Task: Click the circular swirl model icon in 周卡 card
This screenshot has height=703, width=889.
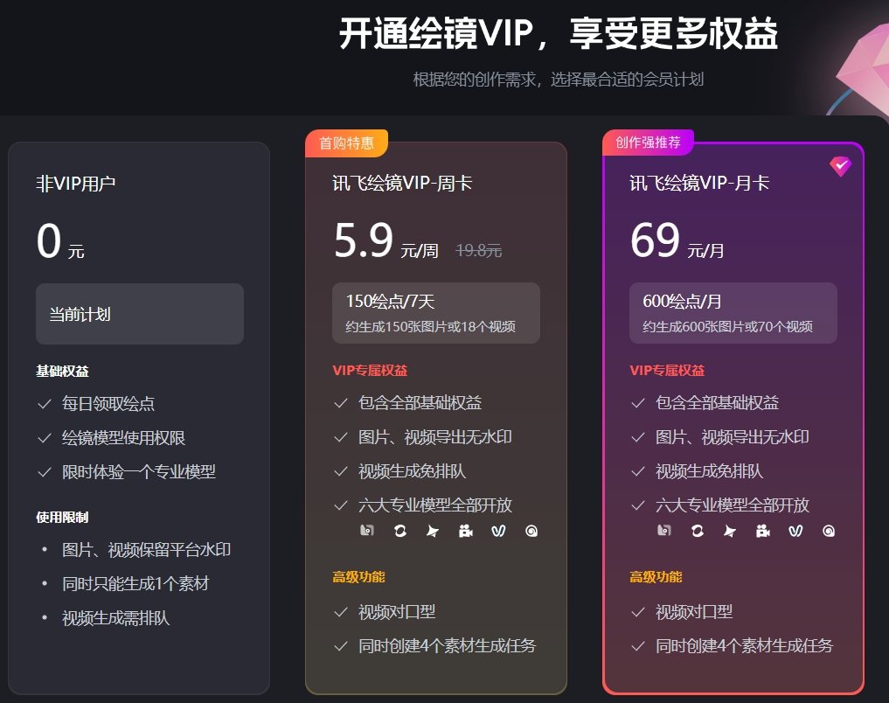Action: 400,531
